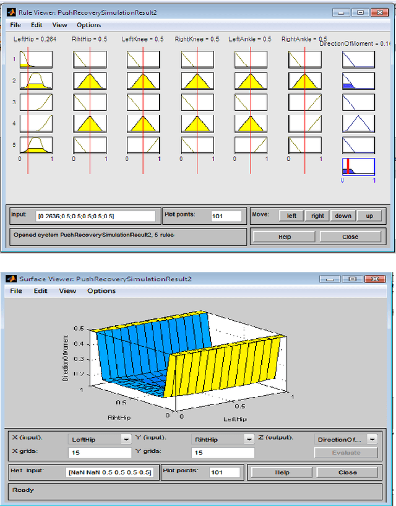Click Help button in Rule Viewer
396x506 pixels.
(x=284, y=237)
